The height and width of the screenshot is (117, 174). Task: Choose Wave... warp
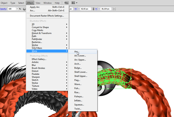coord(83,84)
